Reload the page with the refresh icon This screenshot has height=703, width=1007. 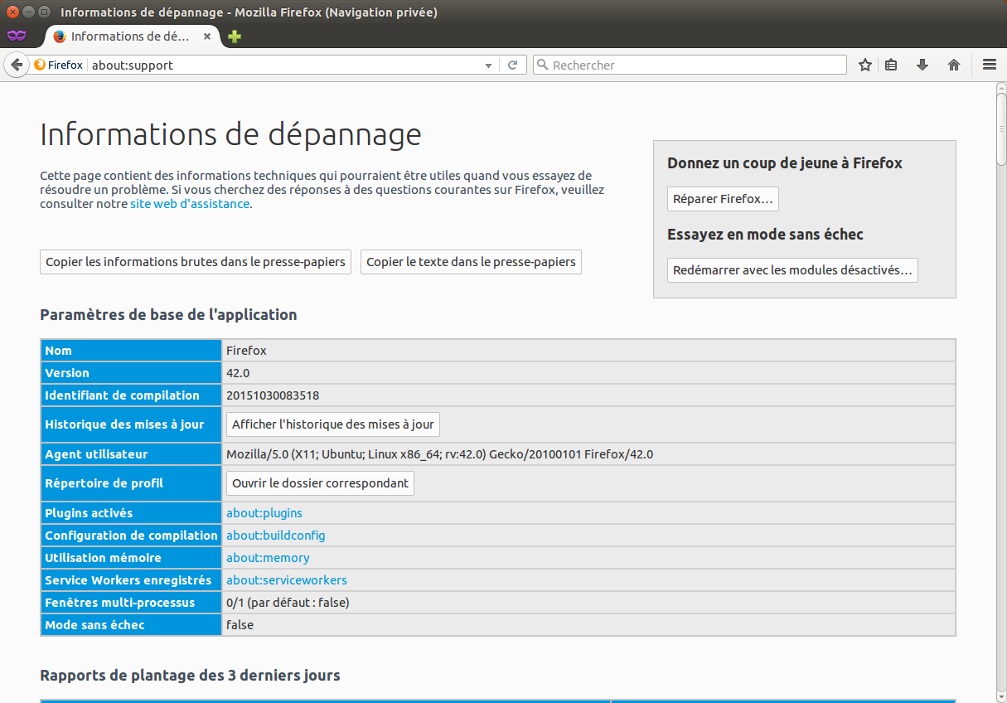(x=513, y=65)
